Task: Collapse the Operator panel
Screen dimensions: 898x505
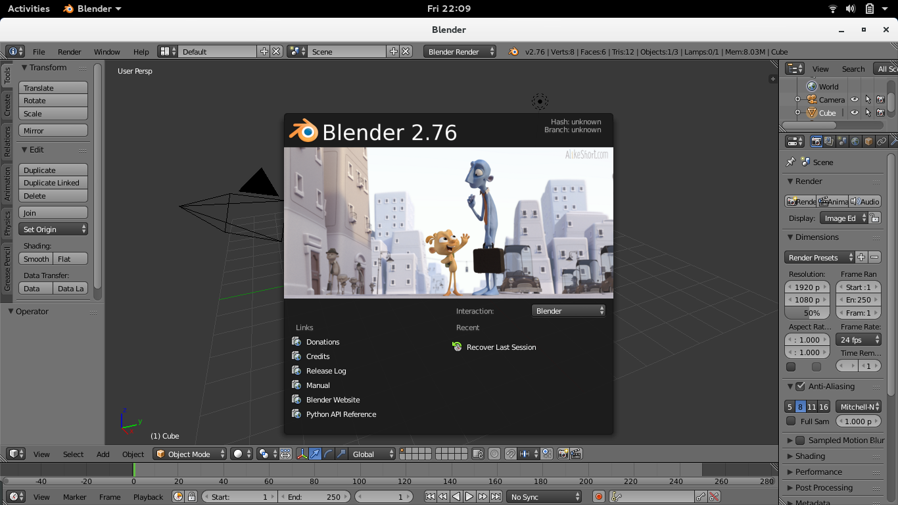Action: [11, 311]
